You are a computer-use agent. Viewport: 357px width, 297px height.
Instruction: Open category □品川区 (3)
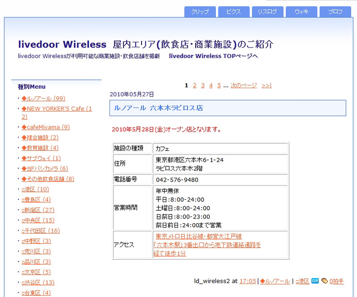click(x=36, y=262)
